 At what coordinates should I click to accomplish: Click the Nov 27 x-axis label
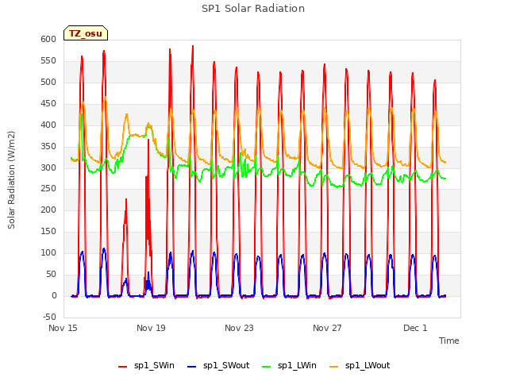click(327, 328)
